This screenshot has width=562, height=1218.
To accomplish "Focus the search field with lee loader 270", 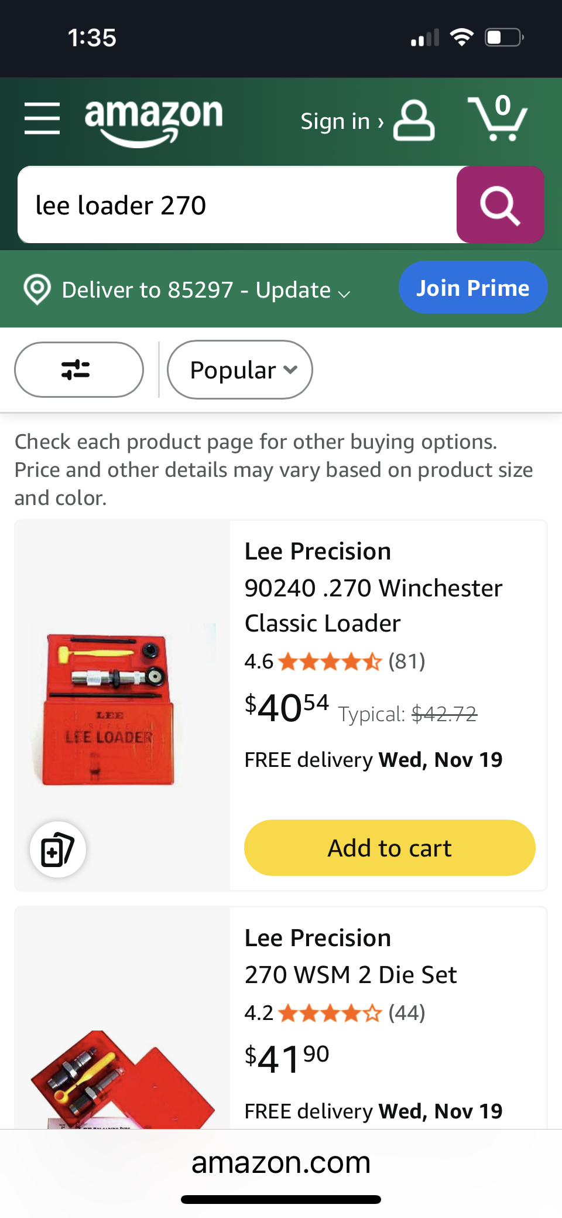I will coord(237,205).
